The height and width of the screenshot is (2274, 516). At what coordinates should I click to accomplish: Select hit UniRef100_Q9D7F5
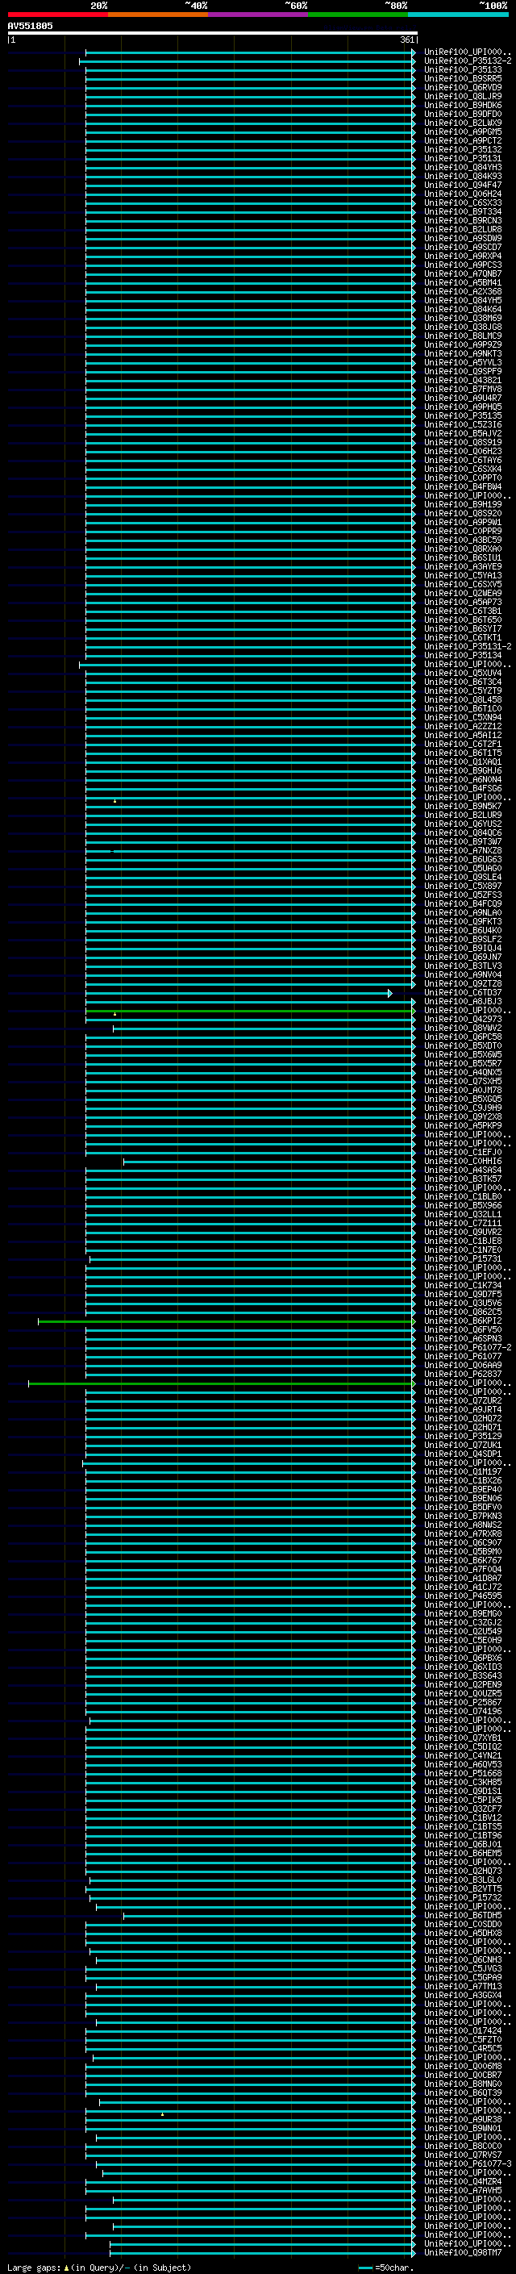click(x=463, y=1294)
